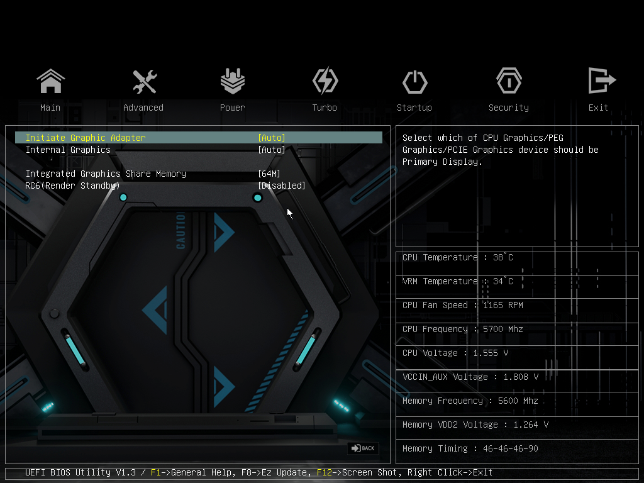The height and width of the screenshot is (483, 644).
Task: Select the Internal Graphics row label
Action: (x=68, y=150)
